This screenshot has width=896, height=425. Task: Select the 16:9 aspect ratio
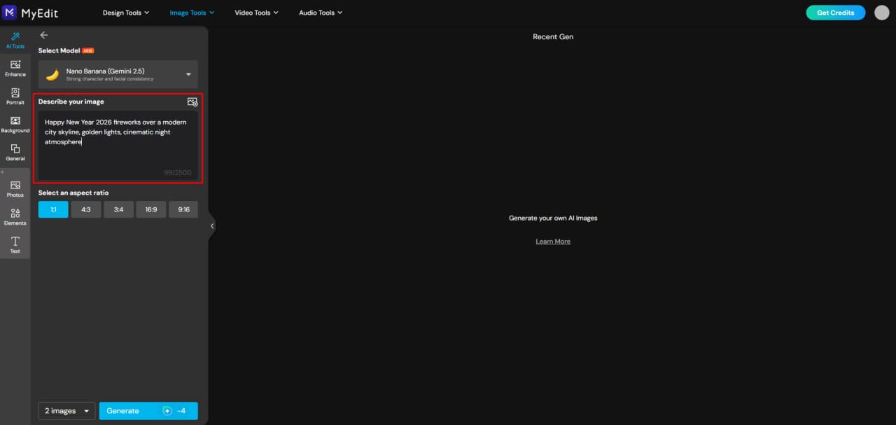pos(151,209)
